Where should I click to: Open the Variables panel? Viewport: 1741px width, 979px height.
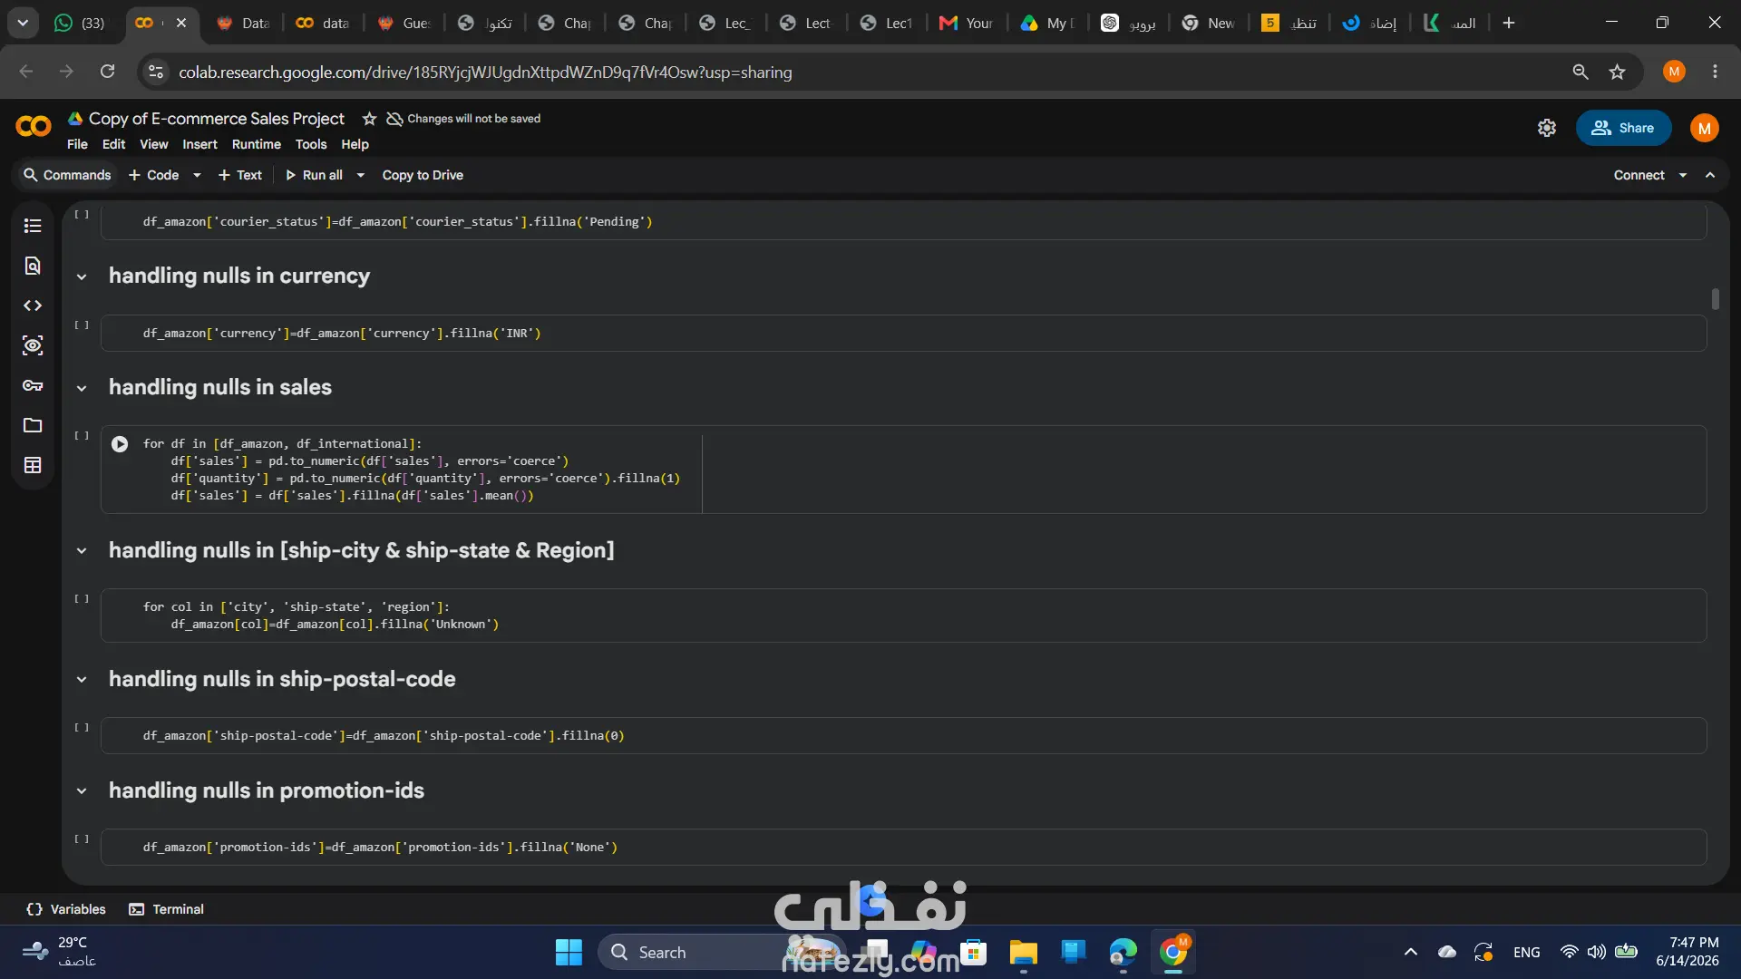(x=66, y=909)
